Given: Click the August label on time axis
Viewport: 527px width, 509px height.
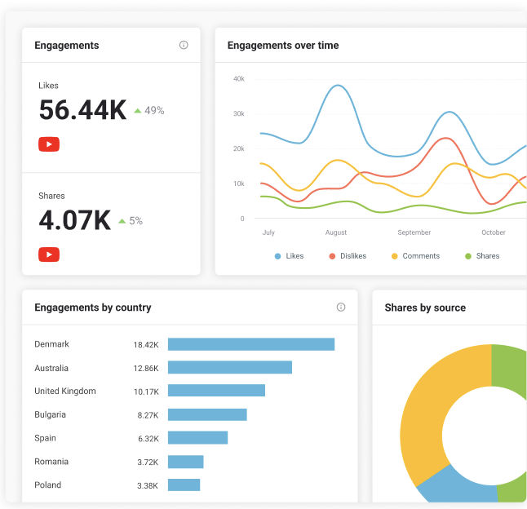Looking at the screenshot, I should click(x=336, y=232).
